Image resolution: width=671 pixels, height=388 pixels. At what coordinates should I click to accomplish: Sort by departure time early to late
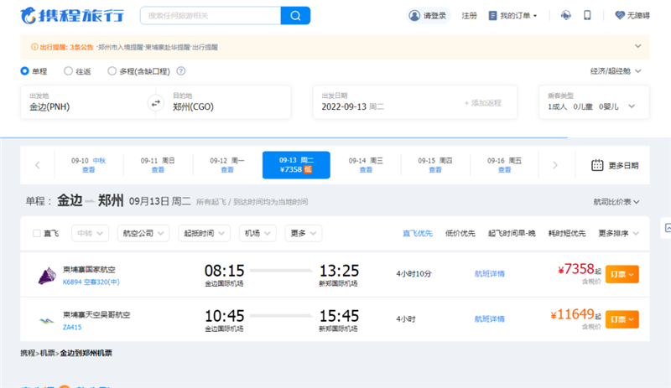(512, 233)
